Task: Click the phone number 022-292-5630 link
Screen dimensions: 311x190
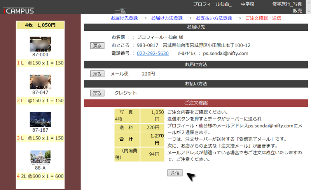Action: point(152,53)
